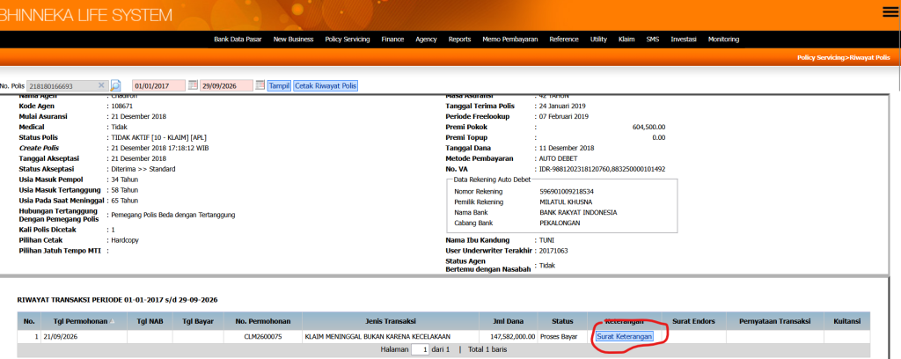Open the Klaim menu
901x359 pixels.
coord(626,40)
